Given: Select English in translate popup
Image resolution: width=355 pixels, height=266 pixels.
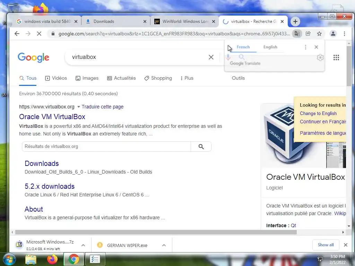Looking at the screenshot, I should tap(270, 47).
